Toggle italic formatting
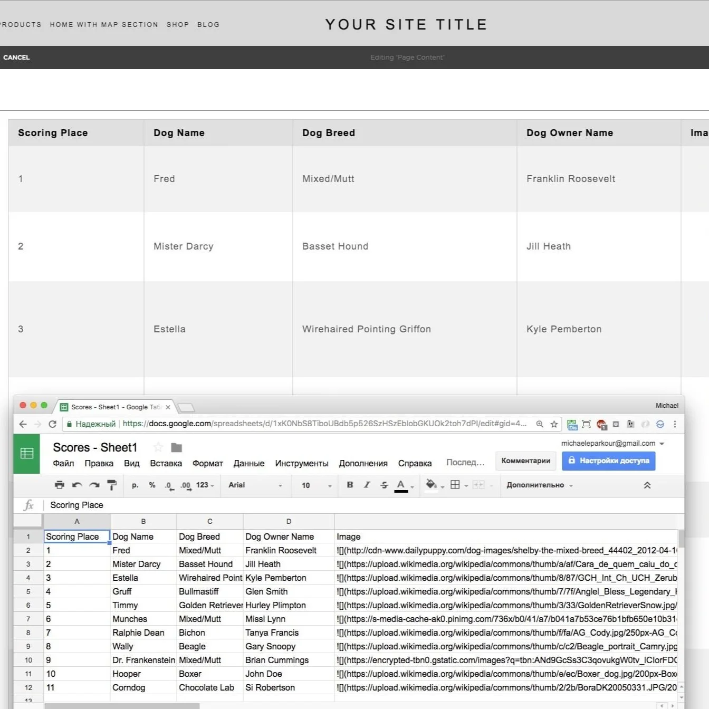This screenshot has width=709, height=709. point(367,485)
